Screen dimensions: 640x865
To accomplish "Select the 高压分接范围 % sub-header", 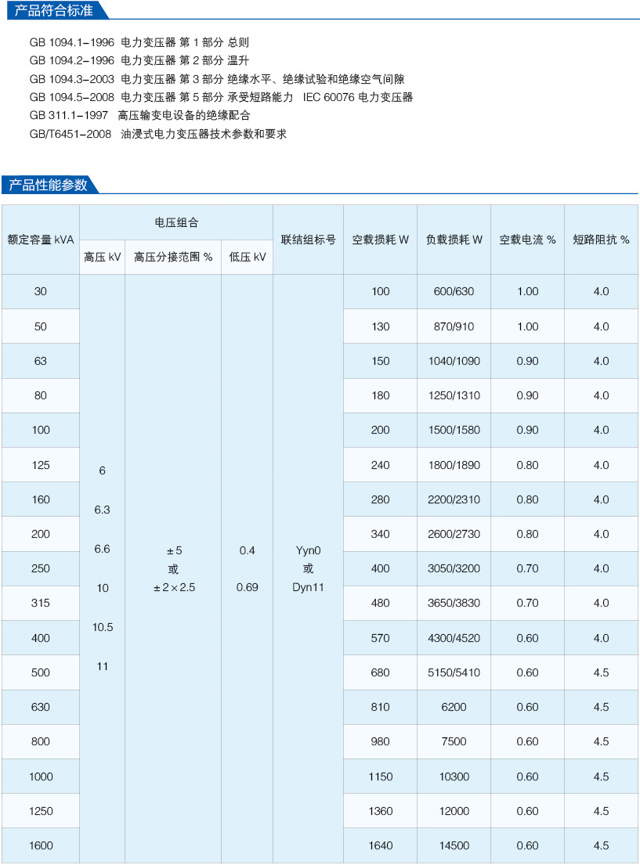I will (173, 257).
